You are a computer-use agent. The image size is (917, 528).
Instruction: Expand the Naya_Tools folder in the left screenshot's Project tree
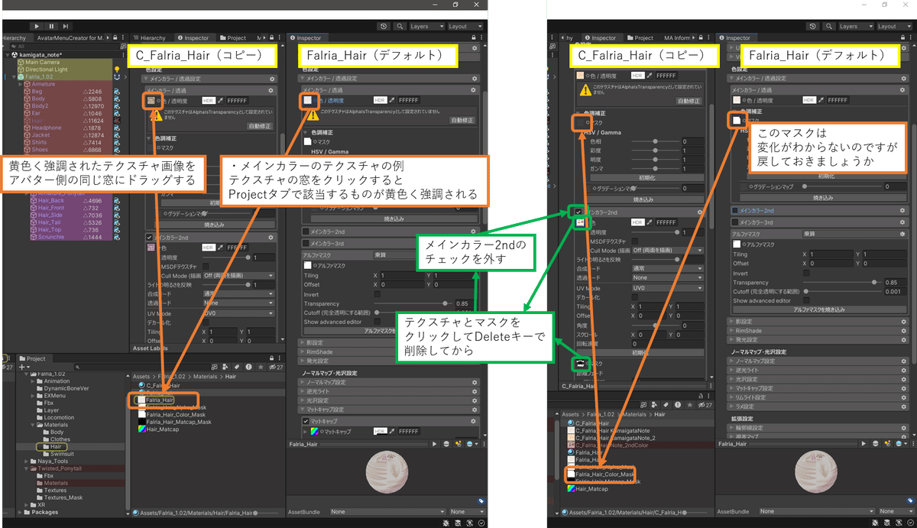26,461
